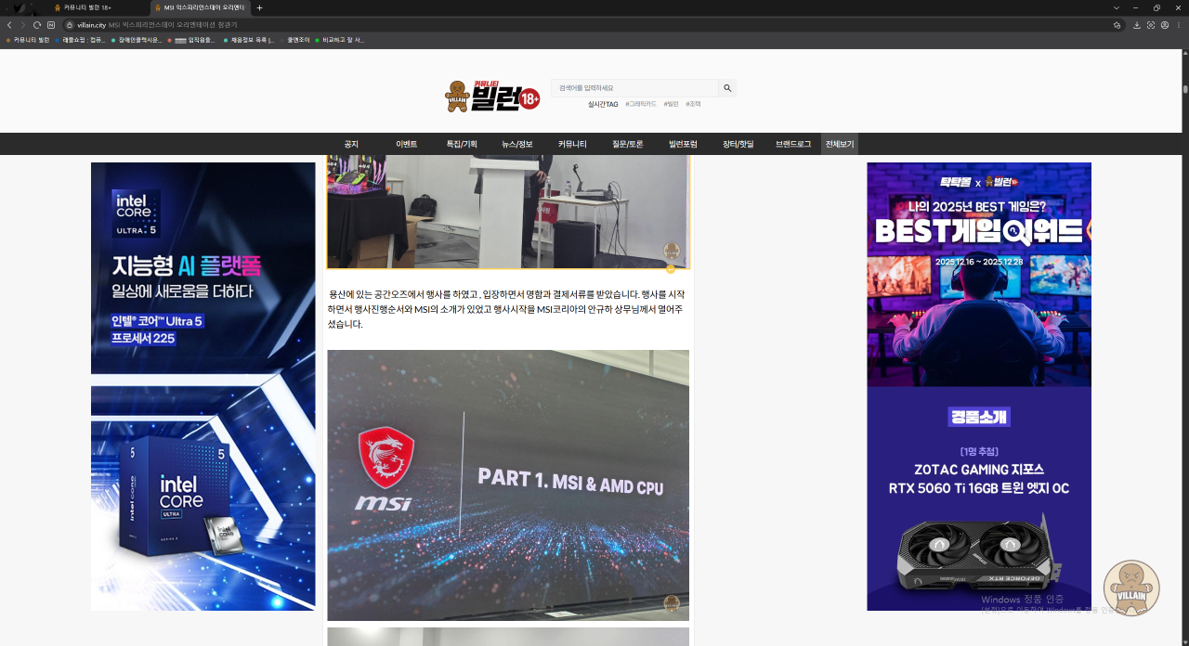
Task: Select the 커뮤니티 navigation menu
Action: 572,144
